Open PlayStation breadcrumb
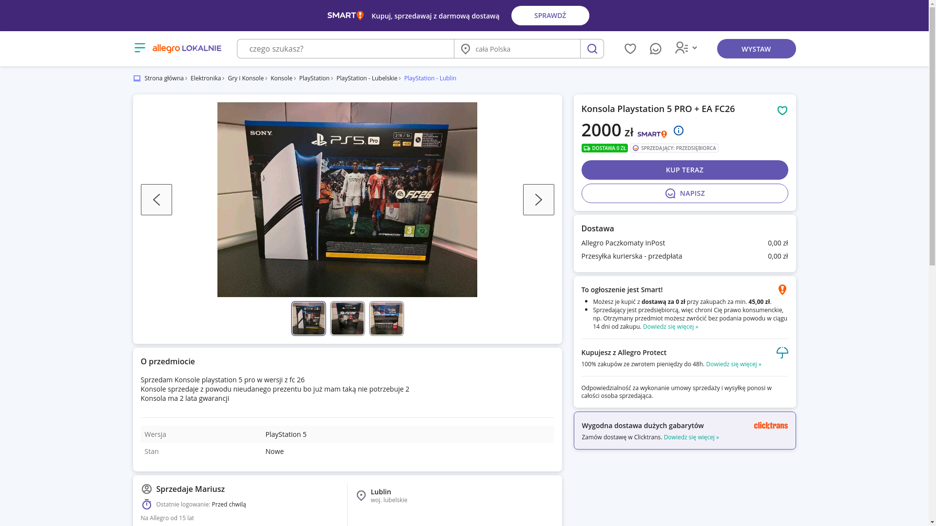Viewport: 936px width, 526px height. click(x=314, y=78)
